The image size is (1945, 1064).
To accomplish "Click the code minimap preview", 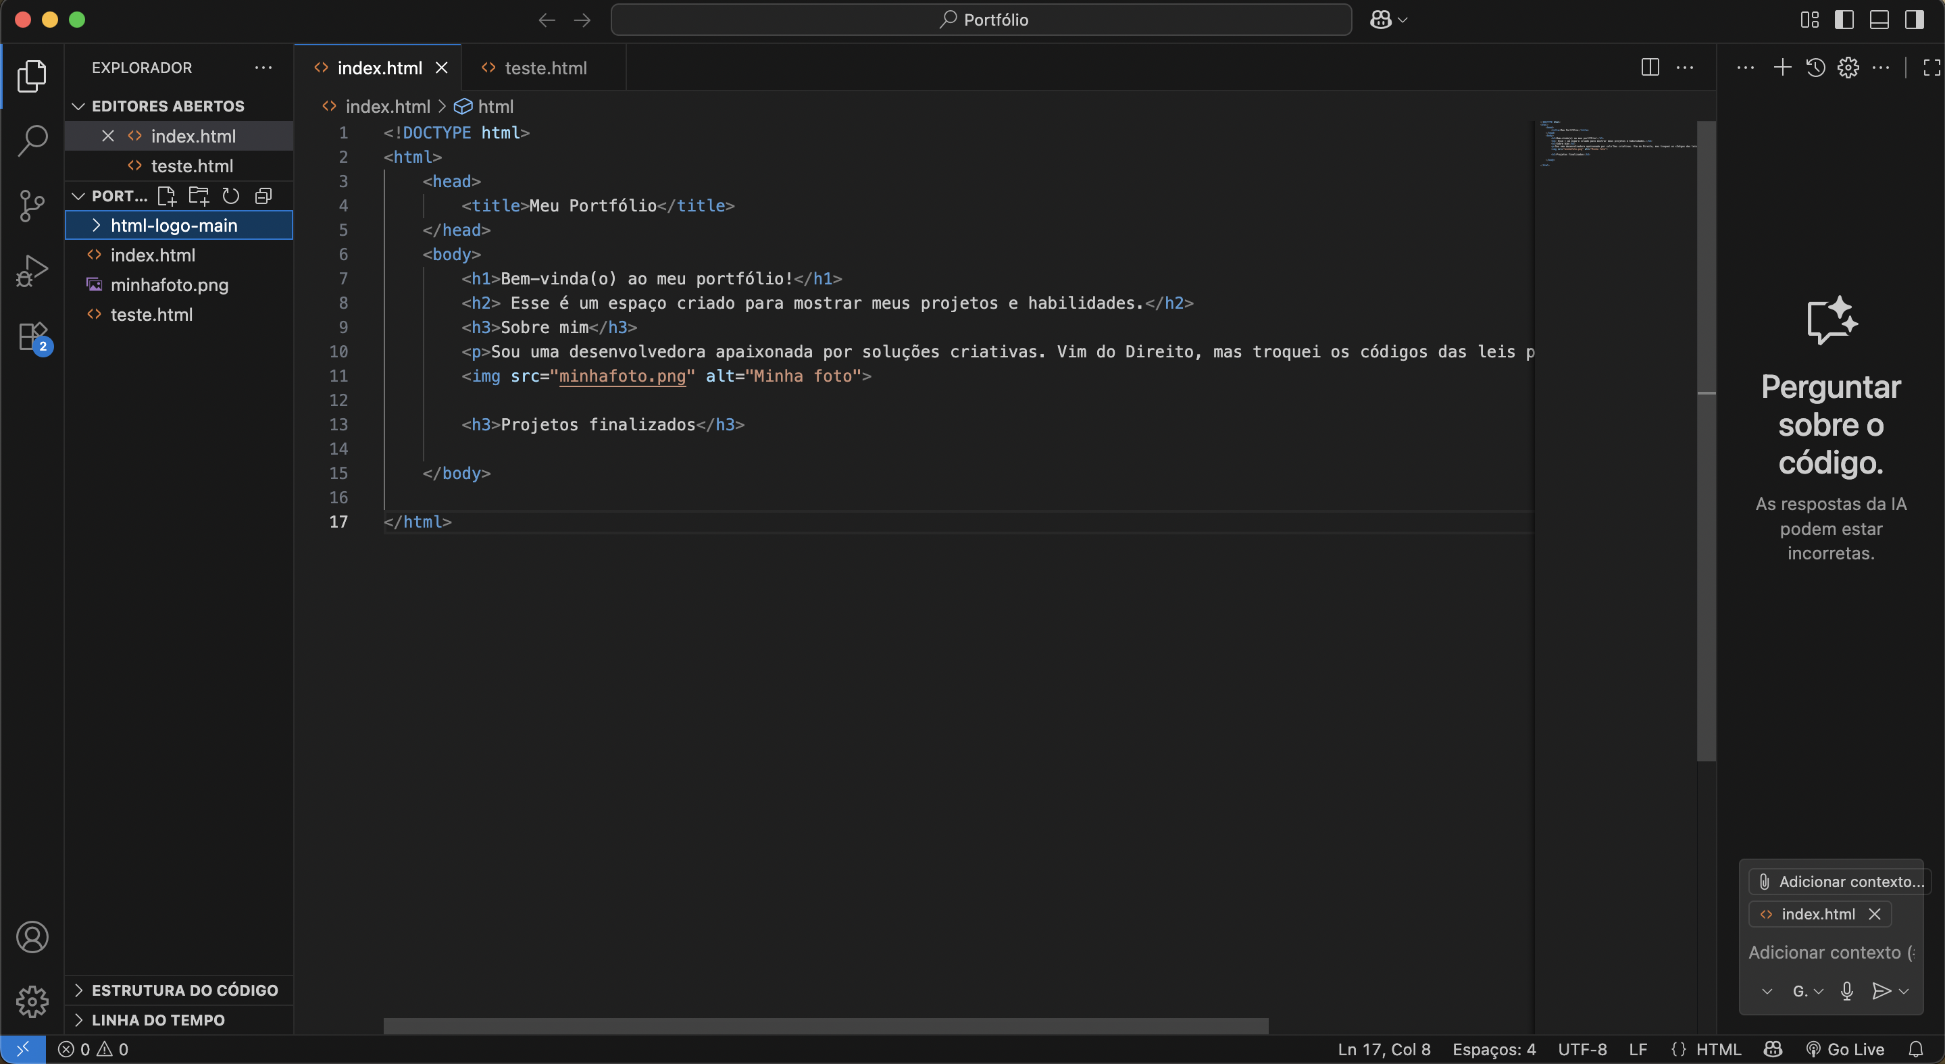I will click(1617, 143).
